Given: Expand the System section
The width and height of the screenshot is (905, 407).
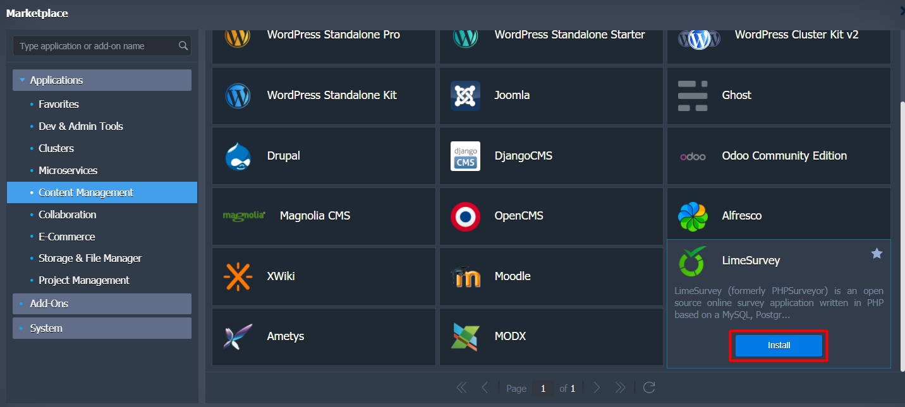Looking at the screenshot, I should tap(102, 328).
